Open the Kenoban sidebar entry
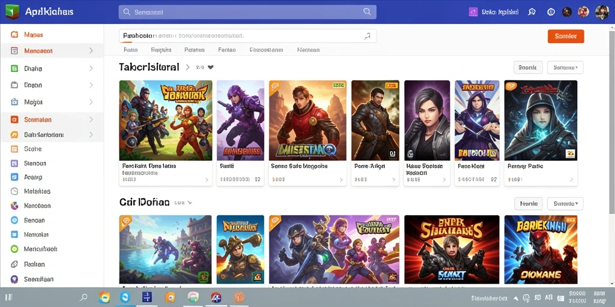Screen dimensions: 615x307 [x=52, y=206]
